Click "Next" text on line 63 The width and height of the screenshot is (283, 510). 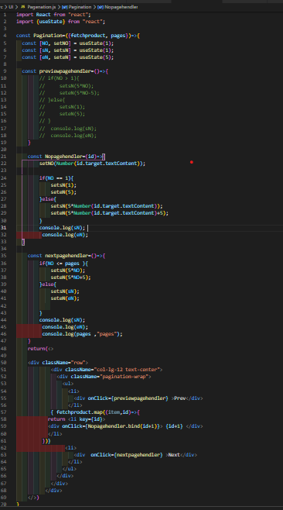point(174,455)
